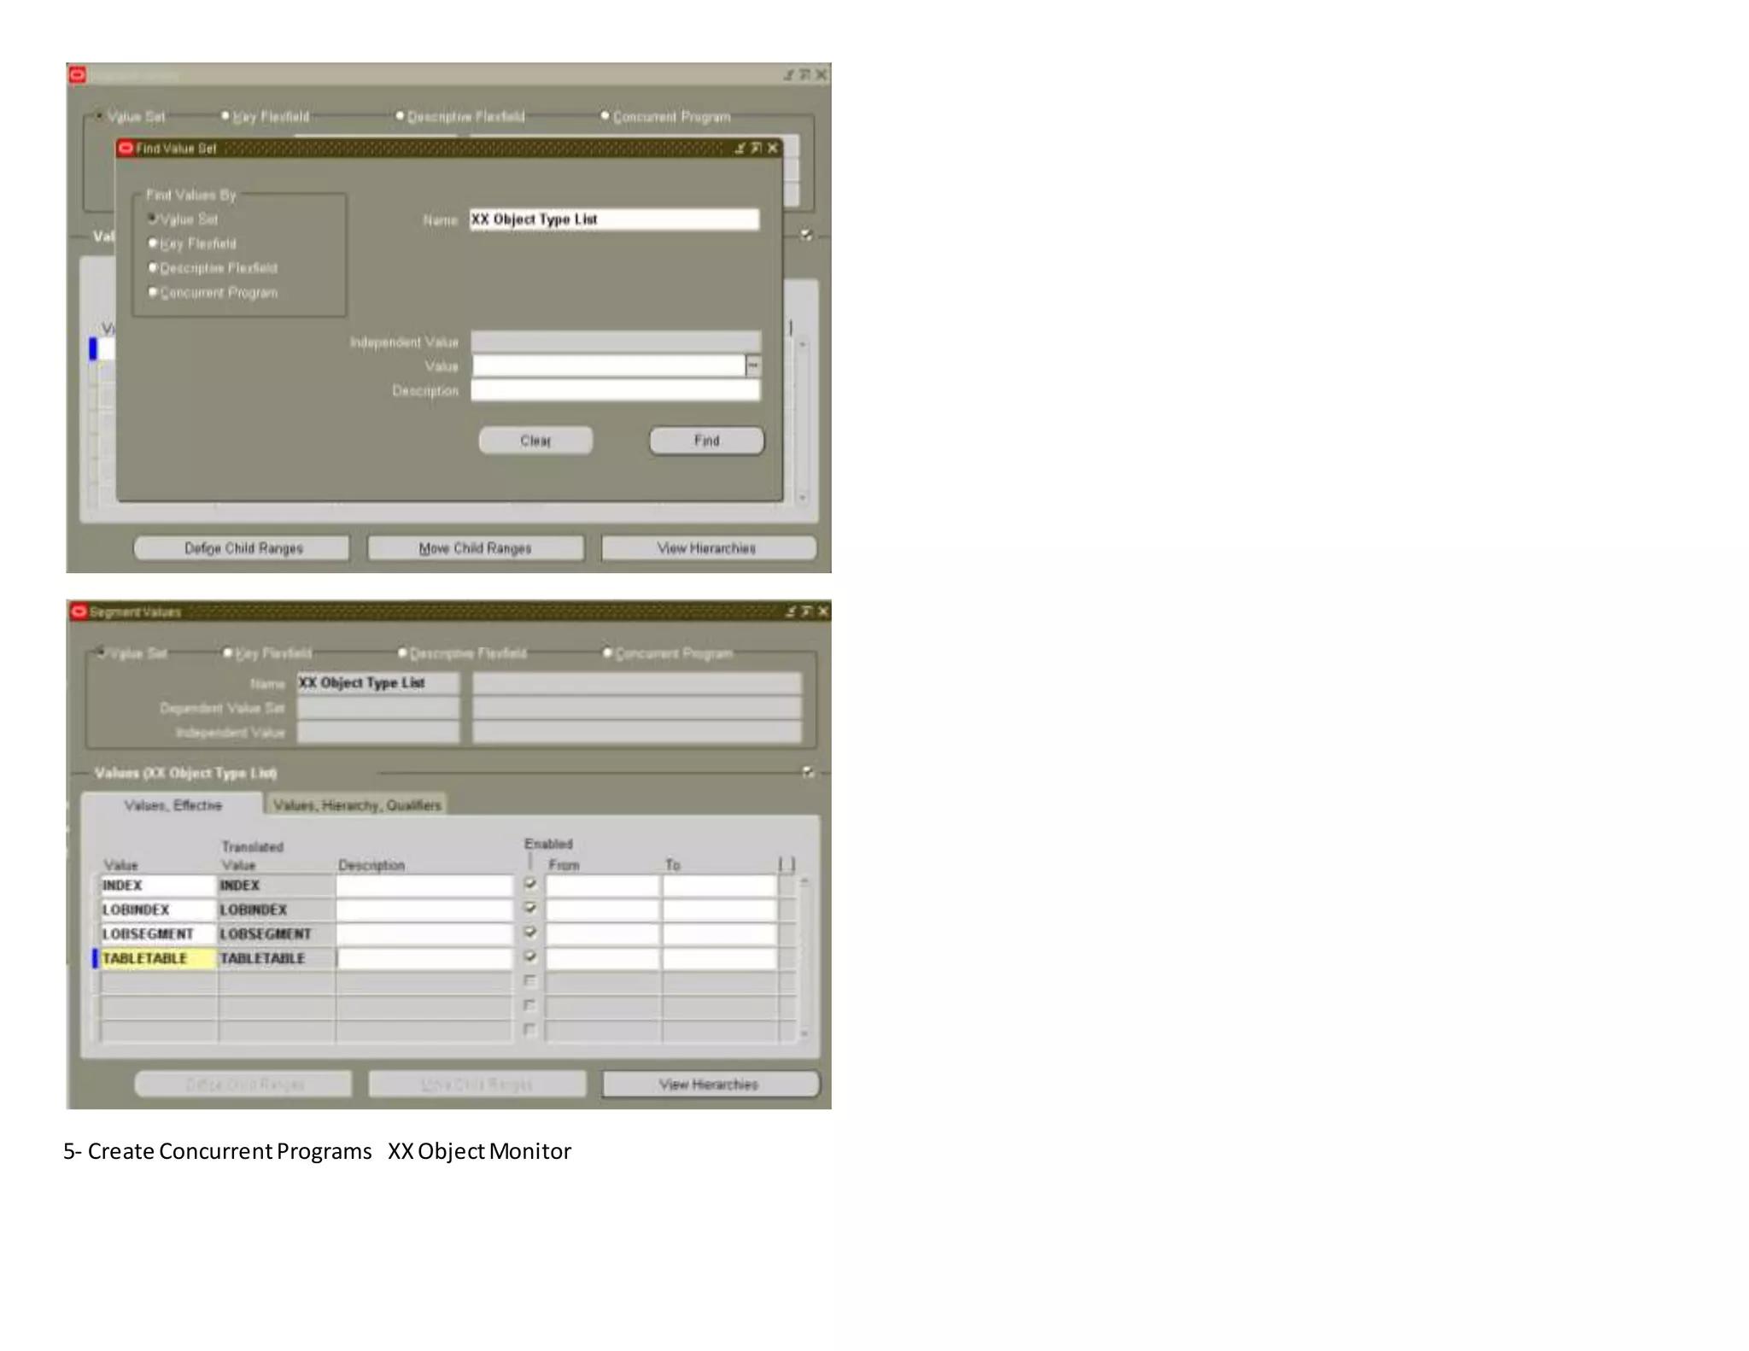This screenshot has width=1749, height=1351.
Task: Close the Find Value Set dialog
Action: click(x=773, y=148)
